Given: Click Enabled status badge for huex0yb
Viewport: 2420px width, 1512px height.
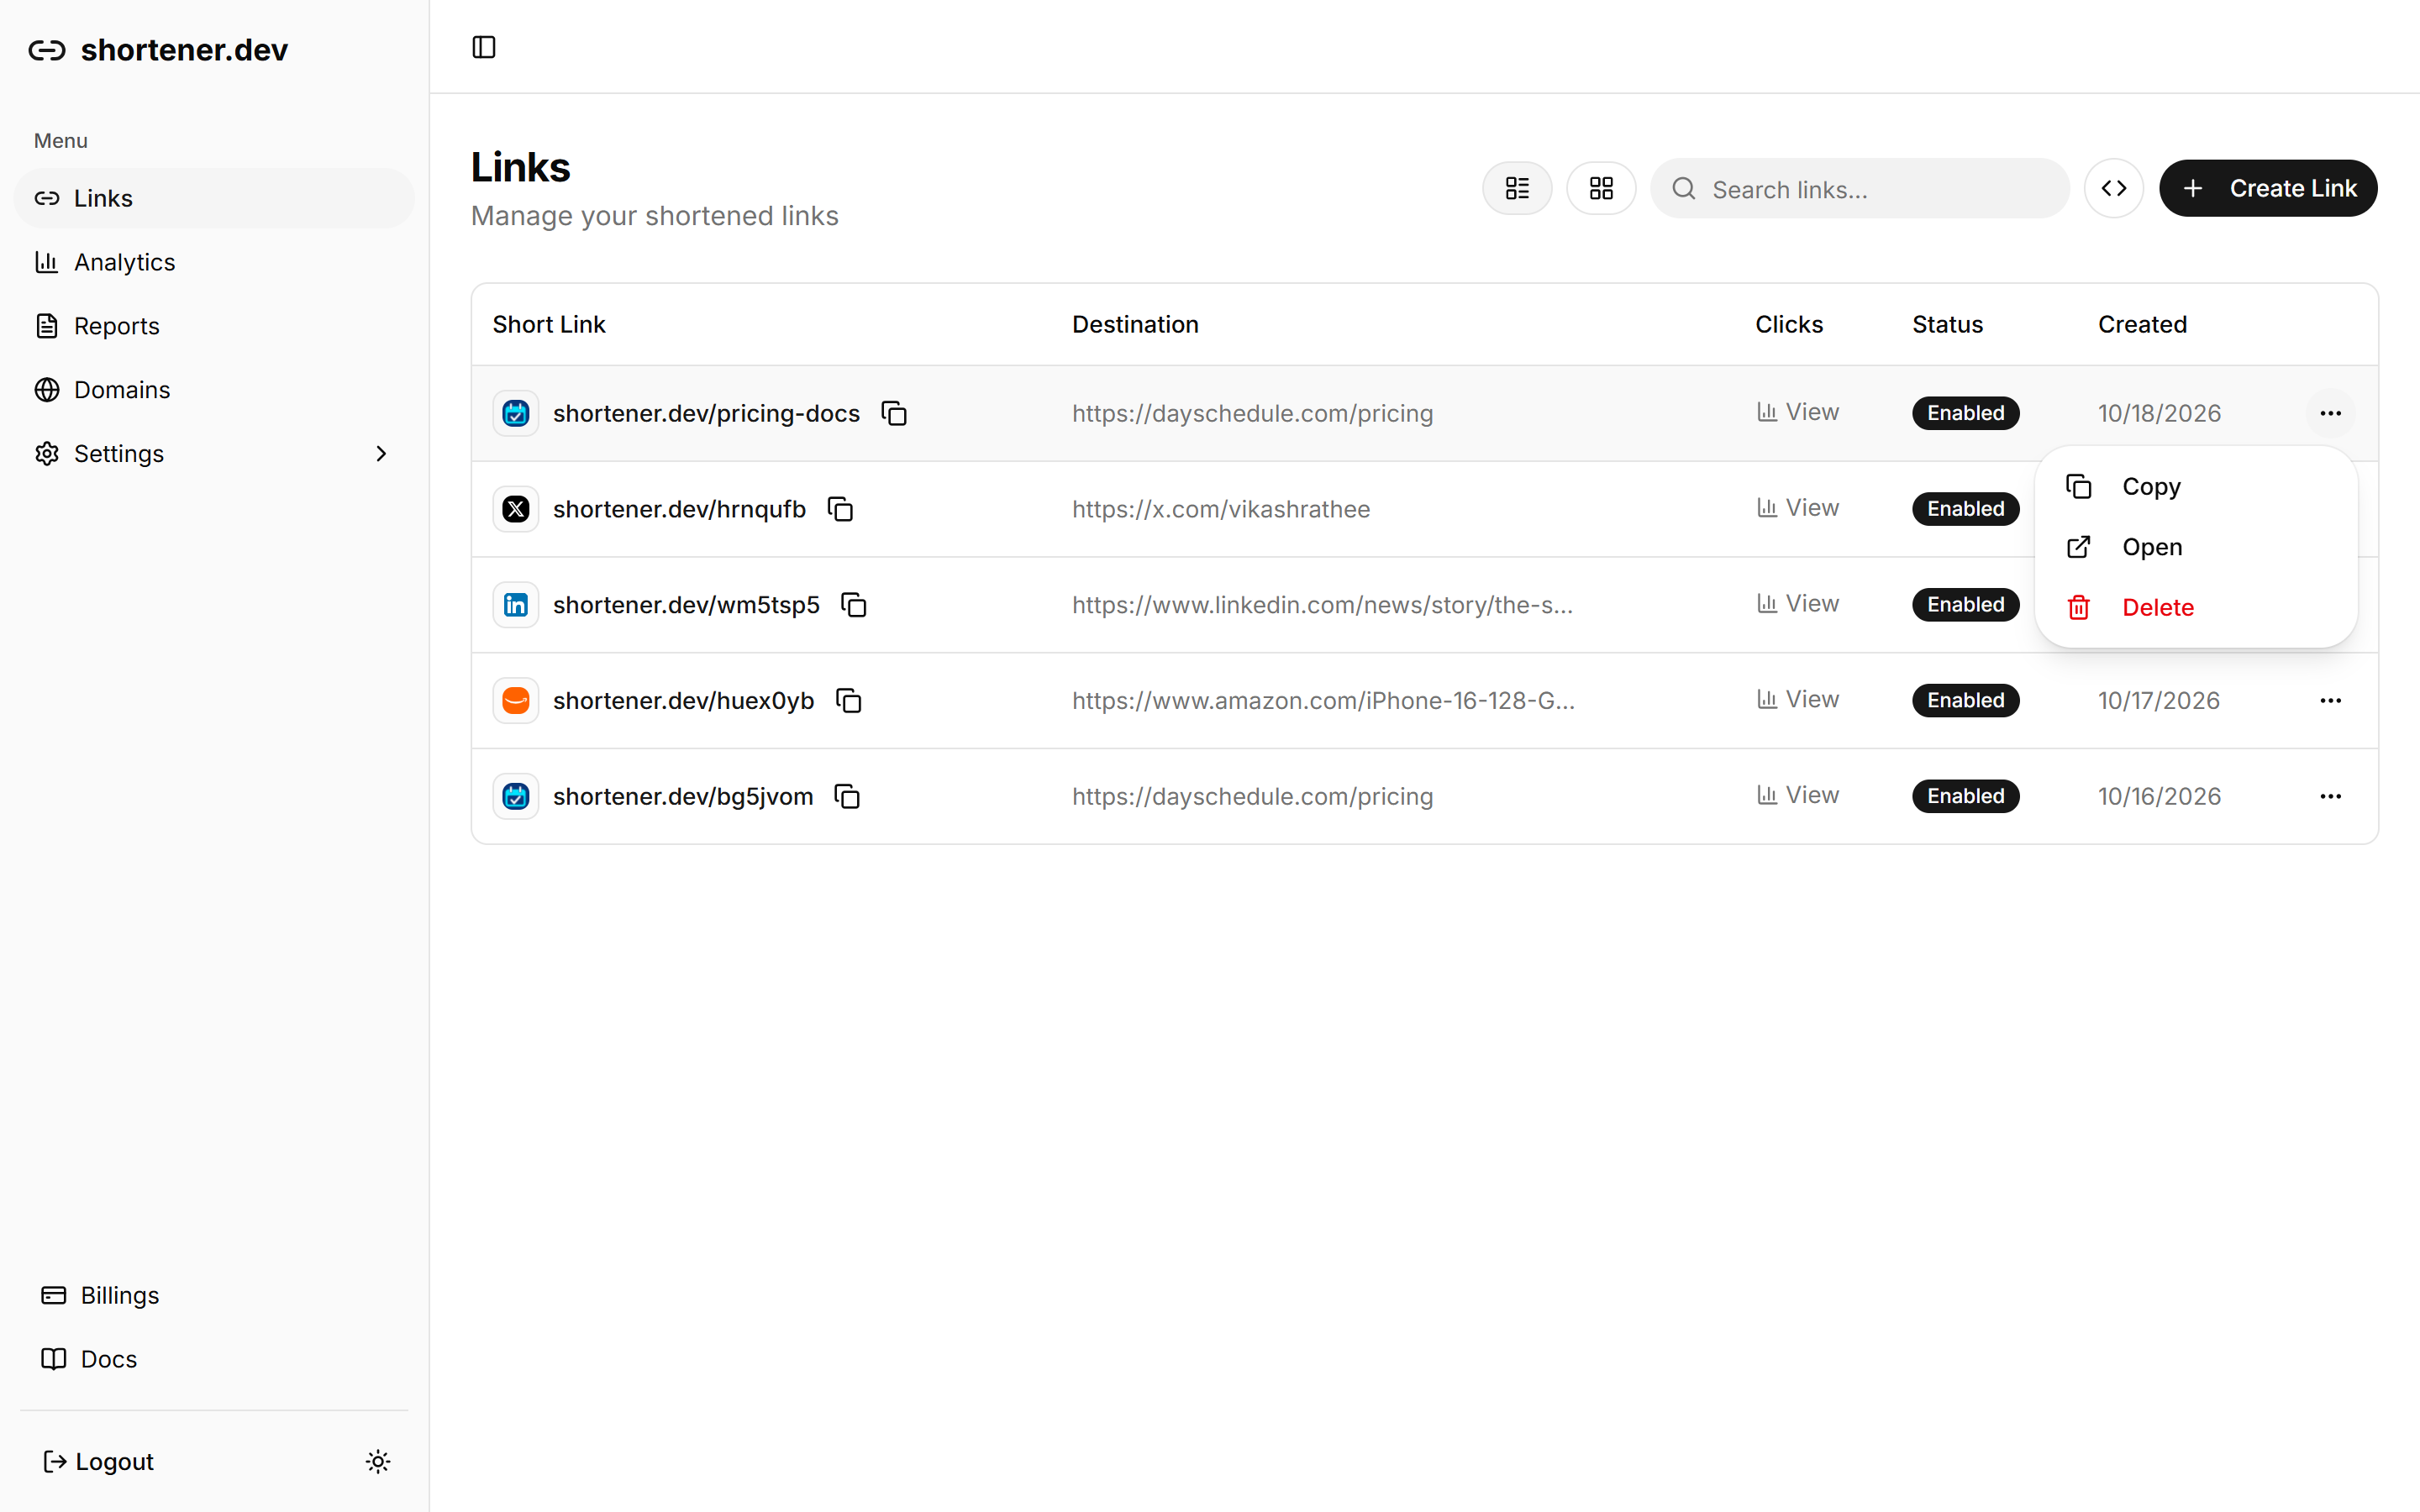Looking at the screenshot, I should pos(1965,701).
